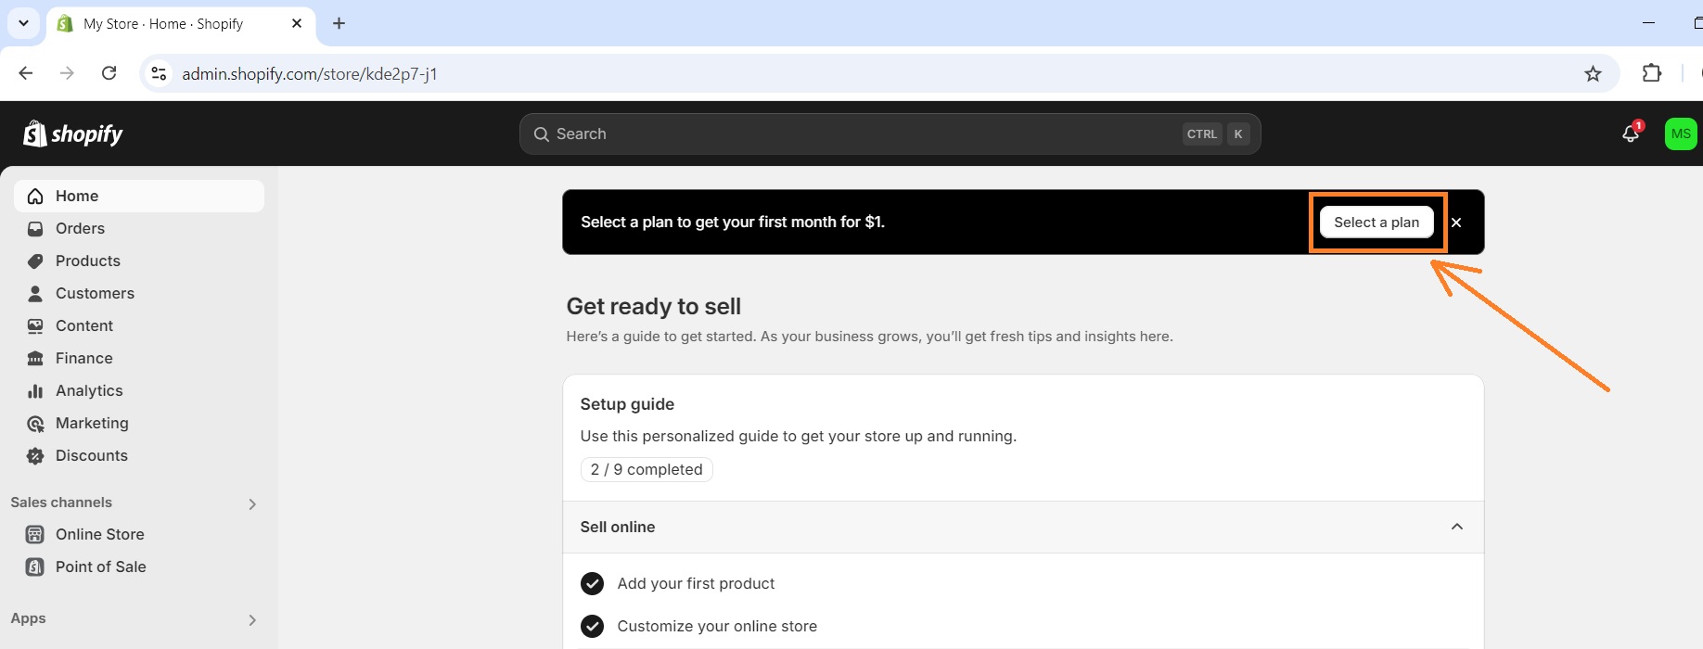1703x649 pixels.
Task: Click the 2 of 9 completed progress badge
Action: click(x=647, y=469)
